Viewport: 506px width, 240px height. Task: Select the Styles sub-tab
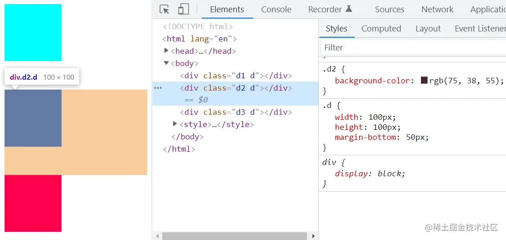point(337,28)
